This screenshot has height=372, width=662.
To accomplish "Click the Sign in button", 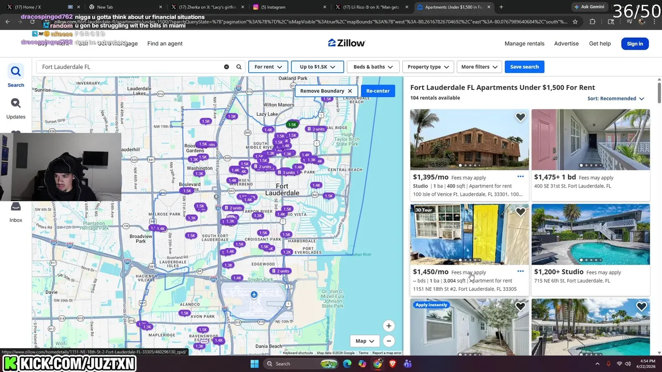I will click(635, 43).
